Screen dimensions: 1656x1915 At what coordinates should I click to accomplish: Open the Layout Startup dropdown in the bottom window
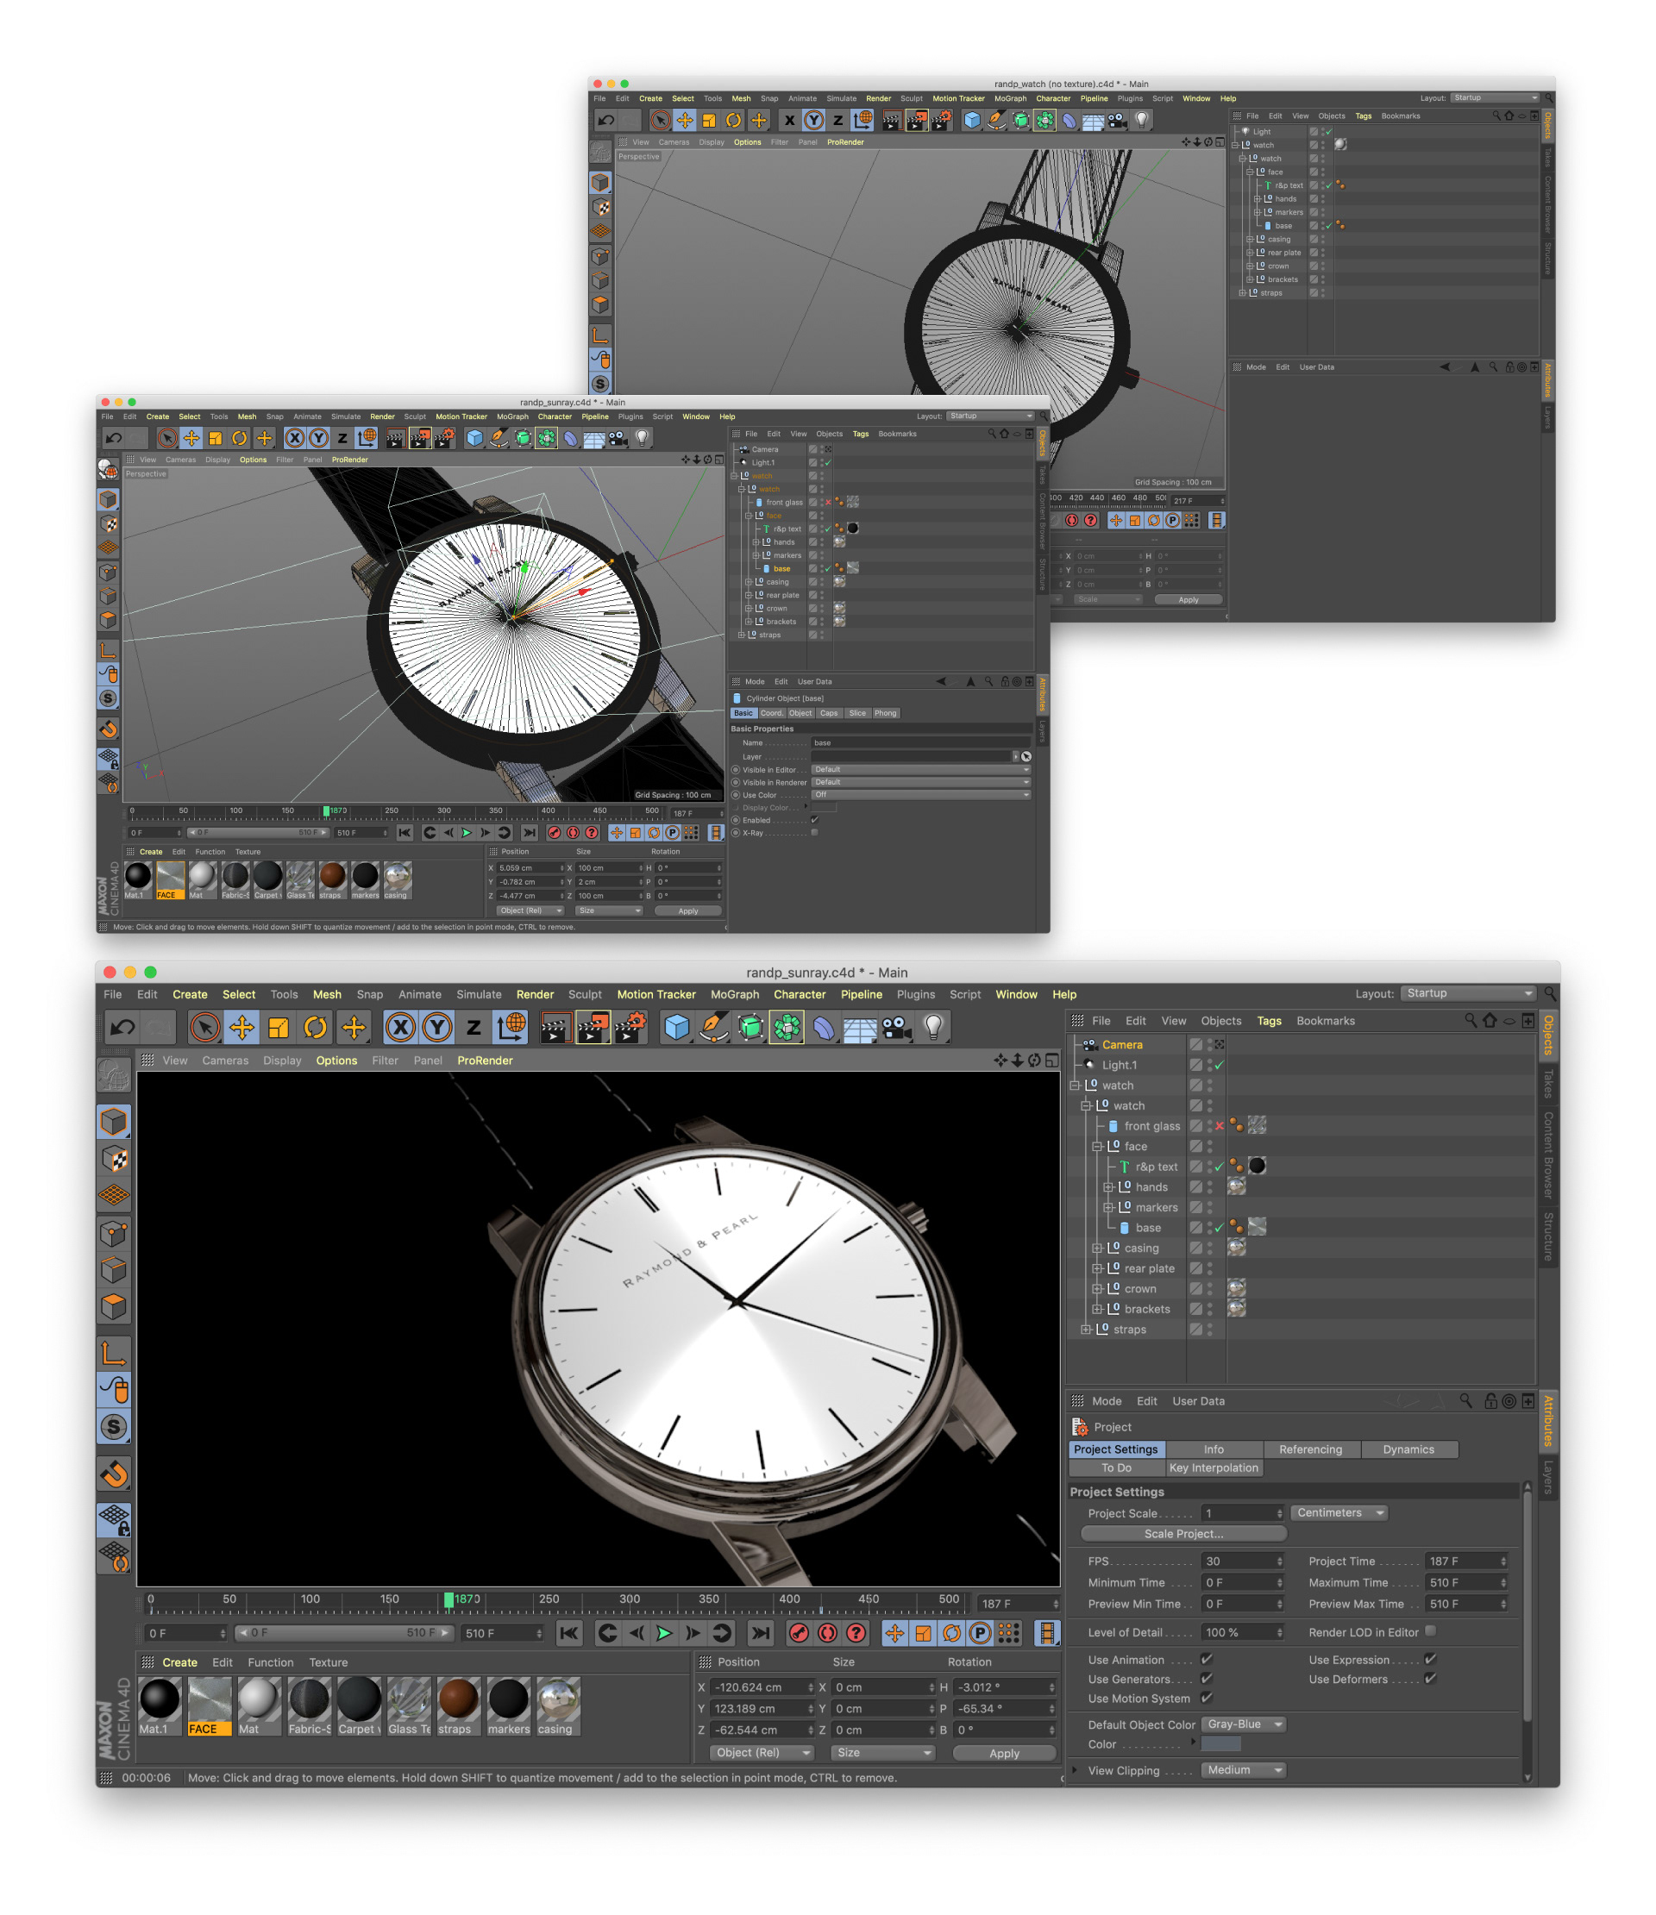1467,992
